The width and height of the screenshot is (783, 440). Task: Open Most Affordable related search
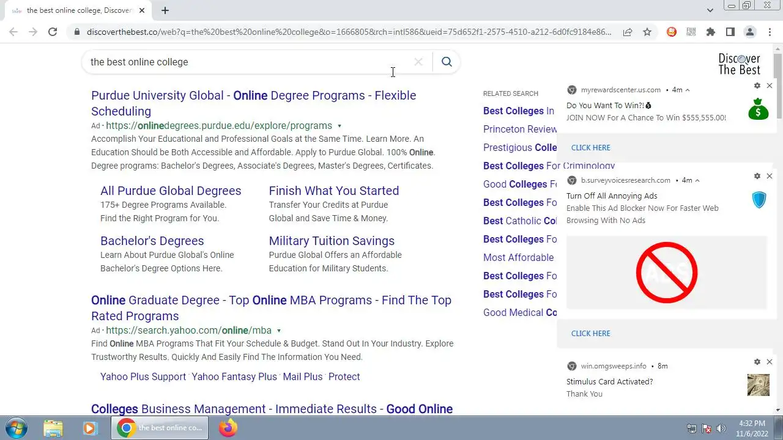tap(519, 257)
